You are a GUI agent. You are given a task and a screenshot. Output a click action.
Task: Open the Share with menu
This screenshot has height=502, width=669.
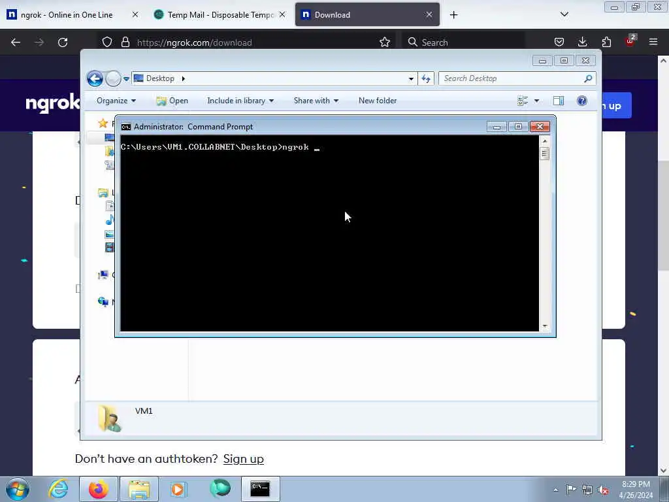[x=316, y=101]
